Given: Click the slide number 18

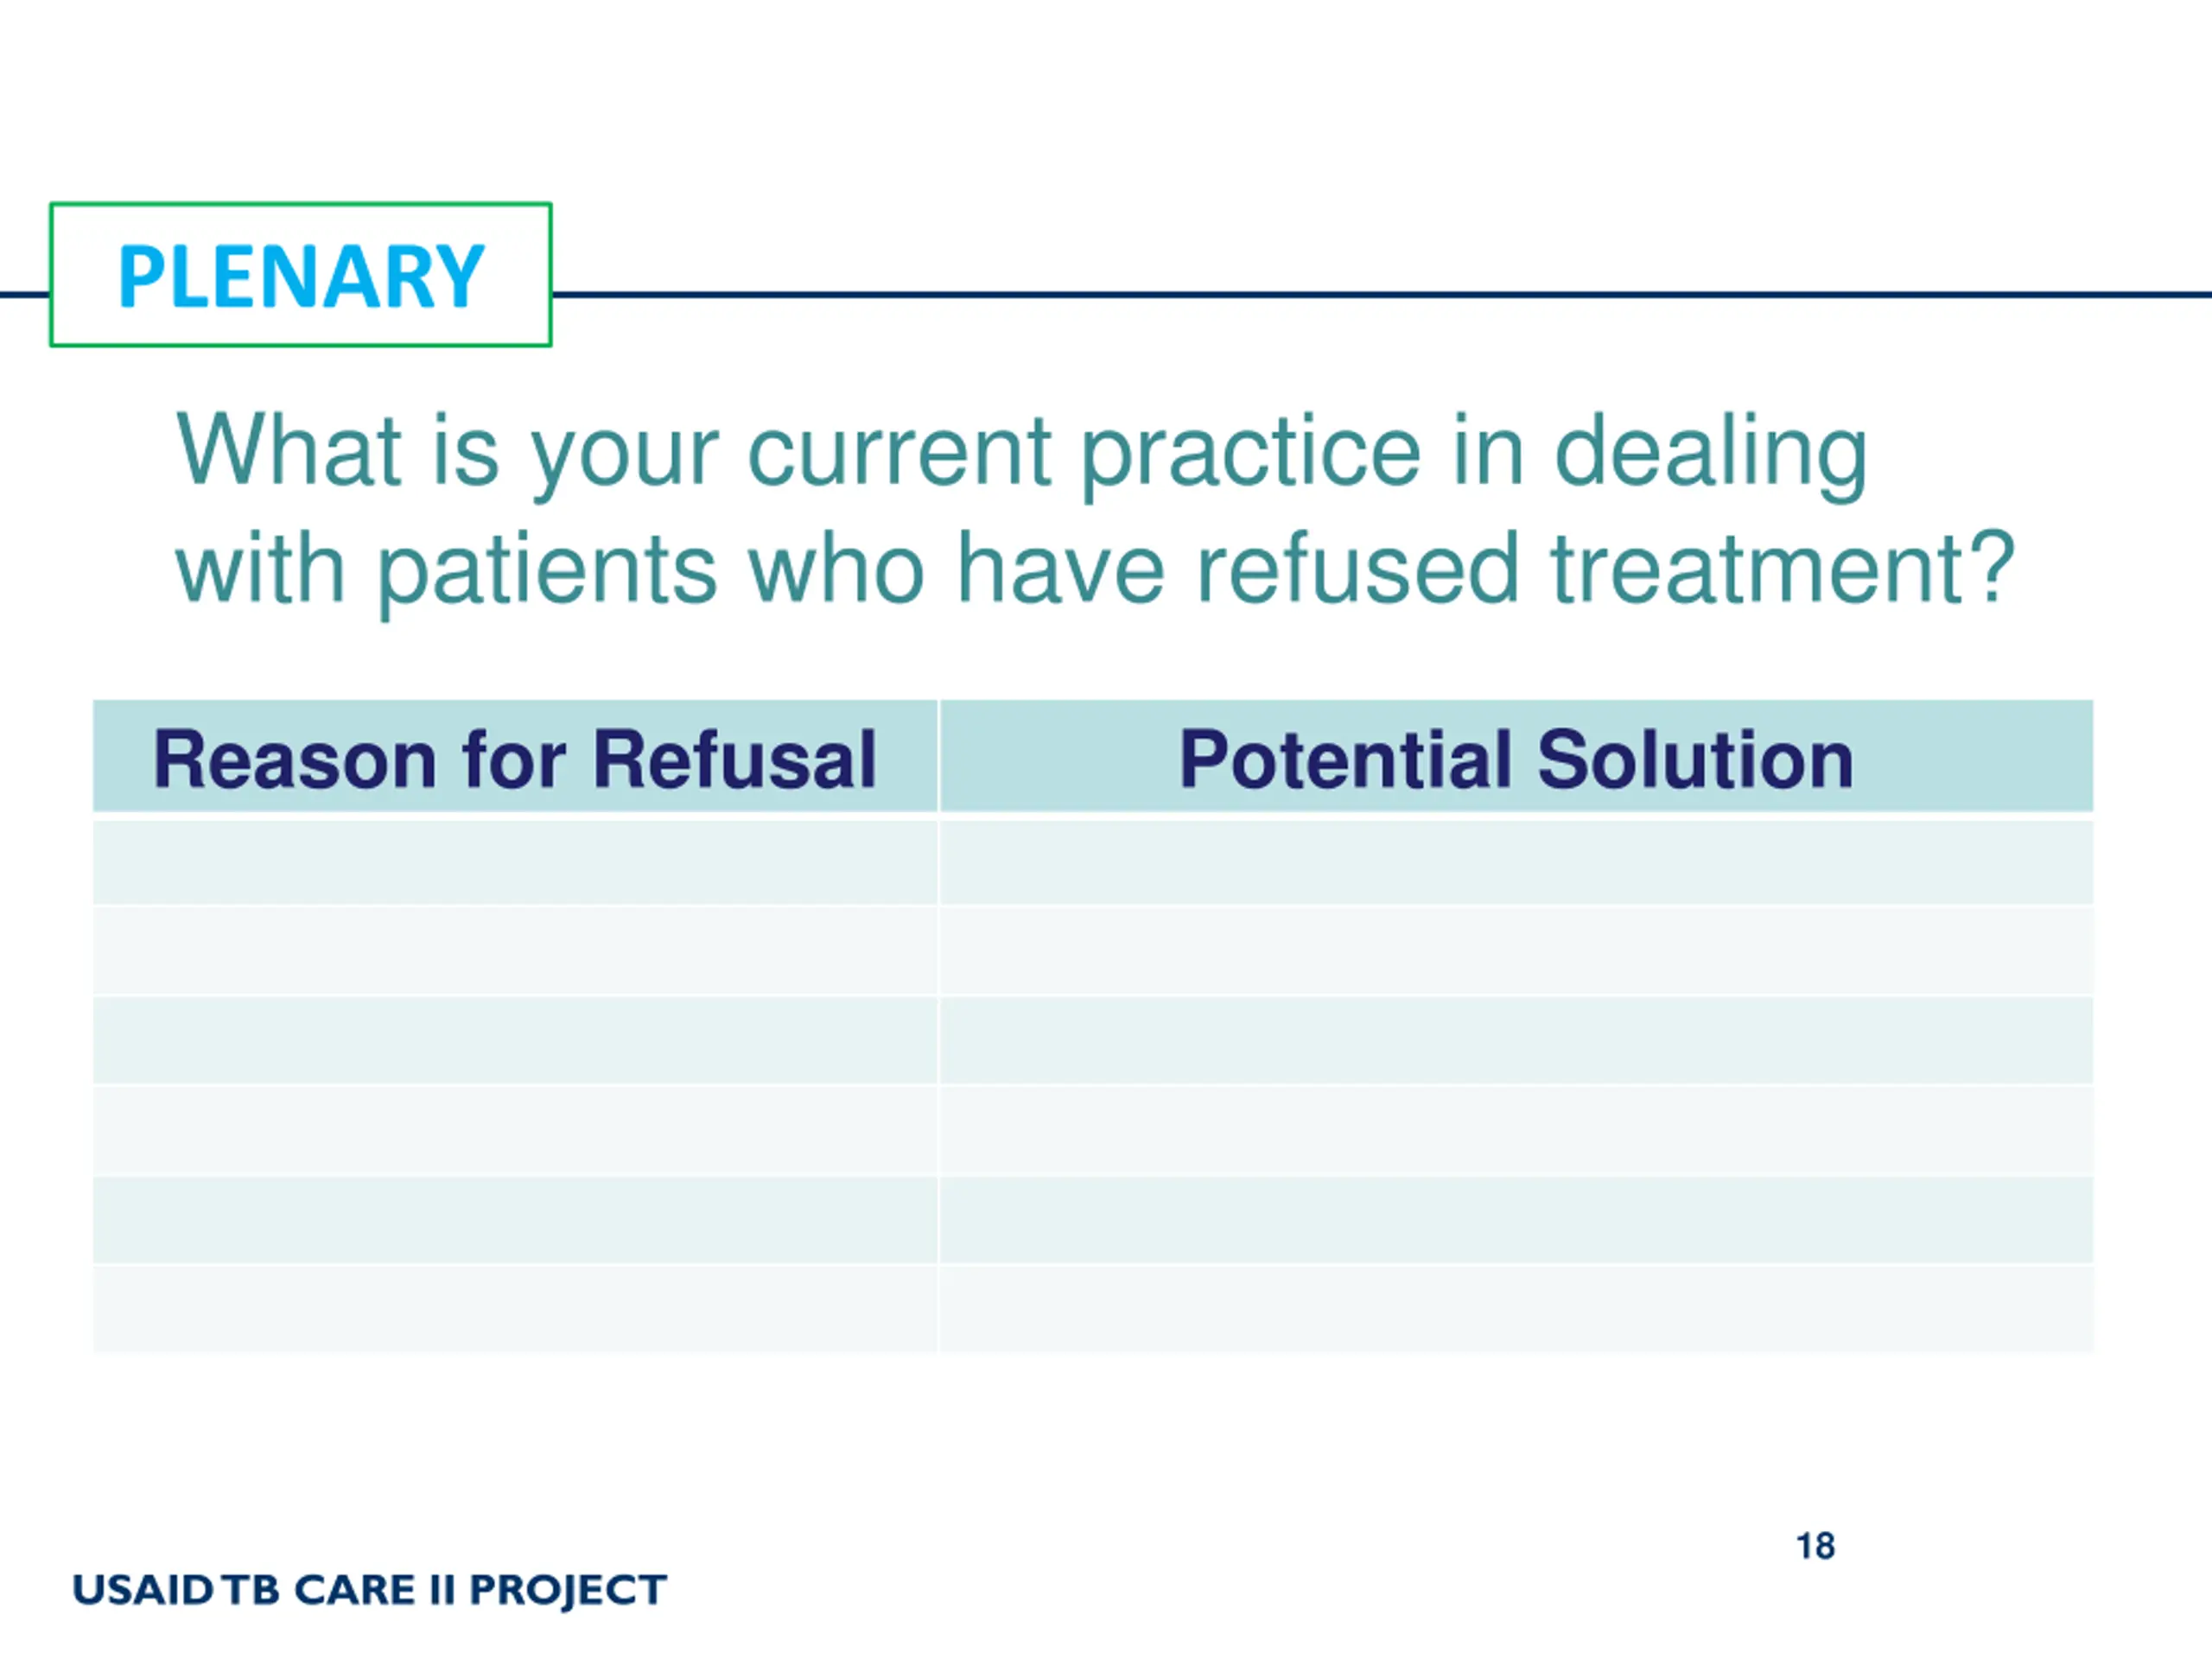Looking at the screenshot, I should 1816,1547.
